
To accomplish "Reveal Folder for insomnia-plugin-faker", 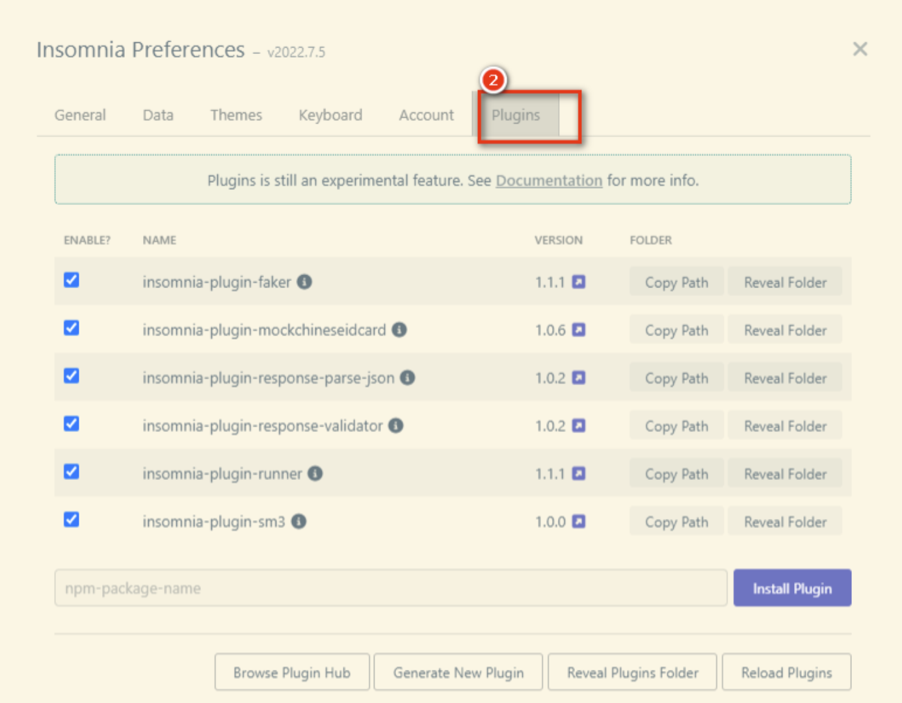I will point(785,282).
